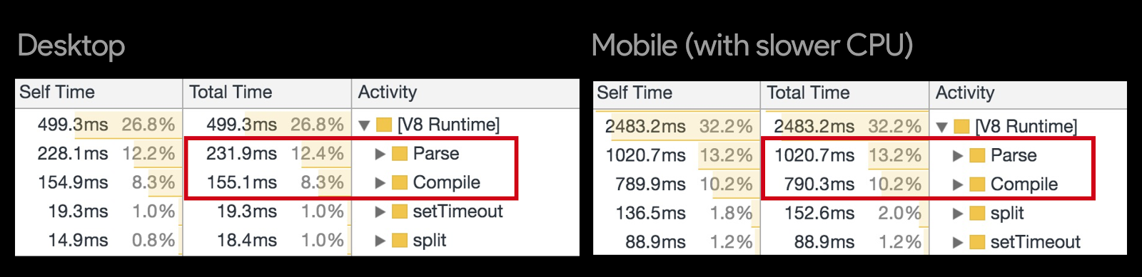This screenshot has height=277, width=1142.
Task: Click the Mobile setTimeout yellow category icon
Action: (977, 242)
